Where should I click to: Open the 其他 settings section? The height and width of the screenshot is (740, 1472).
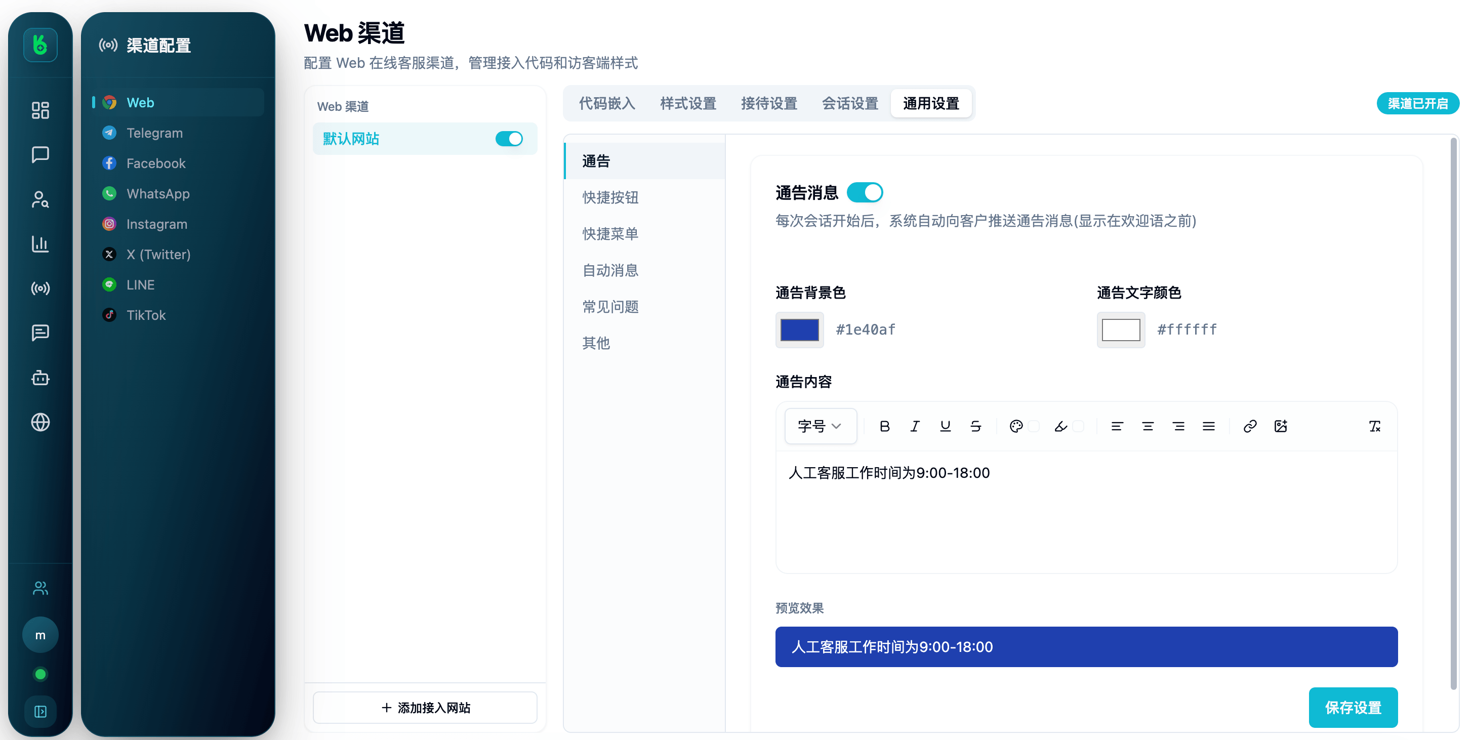click(x=644, y=343)
